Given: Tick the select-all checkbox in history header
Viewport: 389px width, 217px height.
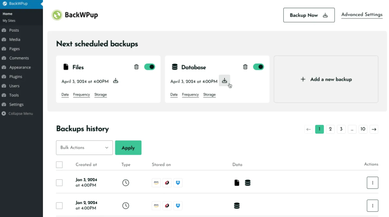Looking at the screenshot, I should 59,164.
